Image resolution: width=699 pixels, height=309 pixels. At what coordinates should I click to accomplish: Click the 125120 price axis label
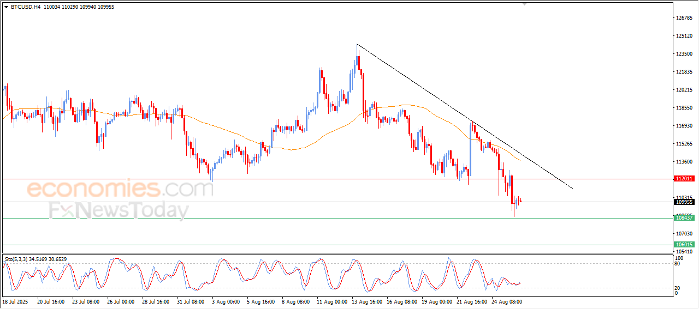(x=684, y=36)
